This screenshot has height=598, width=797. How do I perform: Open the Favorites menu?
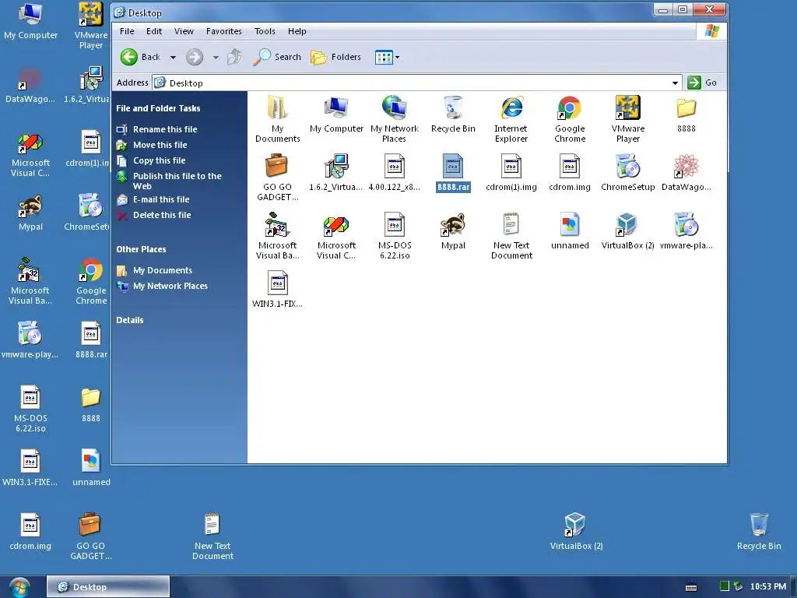point(223,31)
